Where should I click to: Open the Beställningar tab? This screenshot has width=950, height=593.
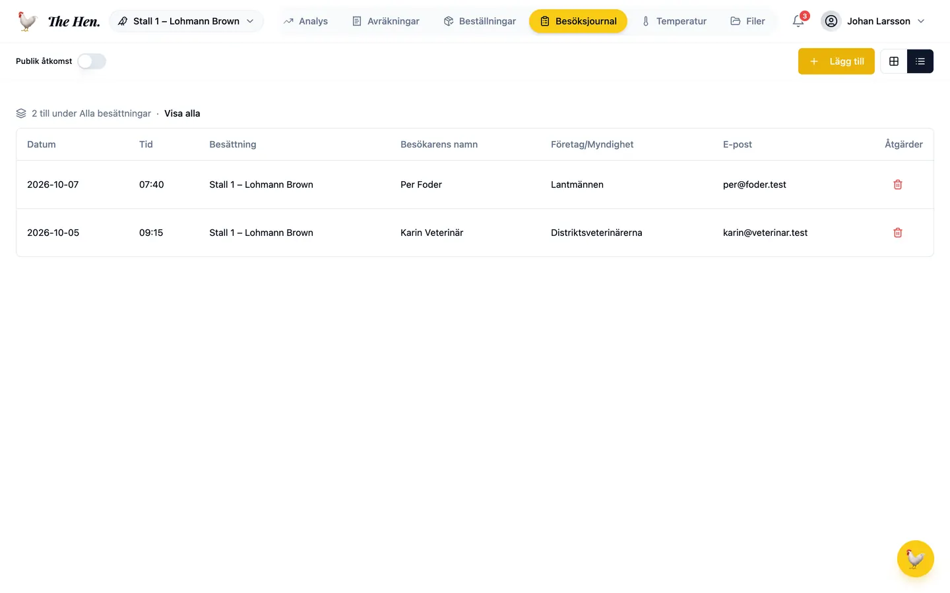pyautogui.click(x=480, y=21)
